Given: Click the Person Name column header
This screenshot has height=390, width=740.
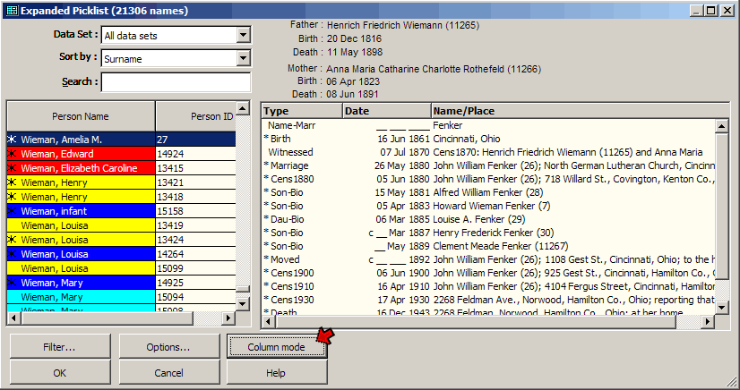Looking at the screenshot, I should pyautogui.click(x=81, y=116).
